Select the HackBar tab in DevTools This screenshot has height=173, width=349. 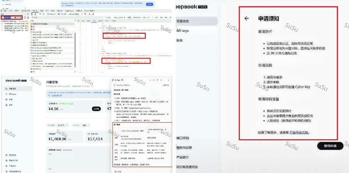[x=60, y=10]
